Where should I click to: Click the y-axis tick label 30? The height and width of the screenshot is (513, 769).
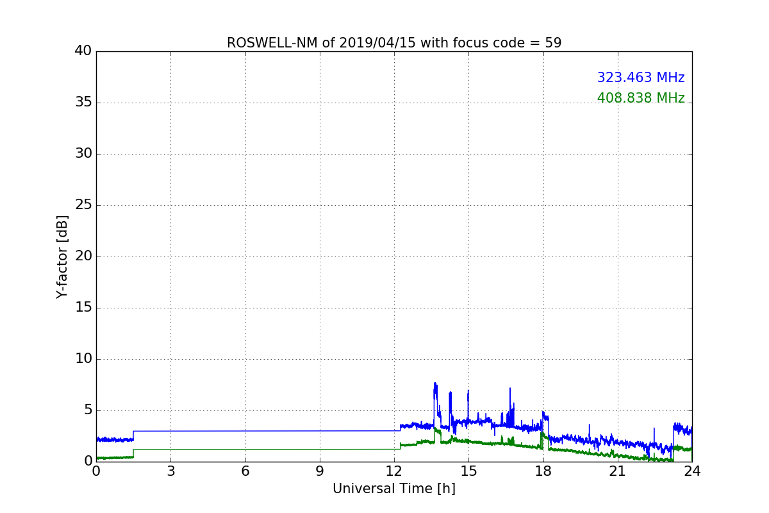pyautogui.click(x=83, y=154)
